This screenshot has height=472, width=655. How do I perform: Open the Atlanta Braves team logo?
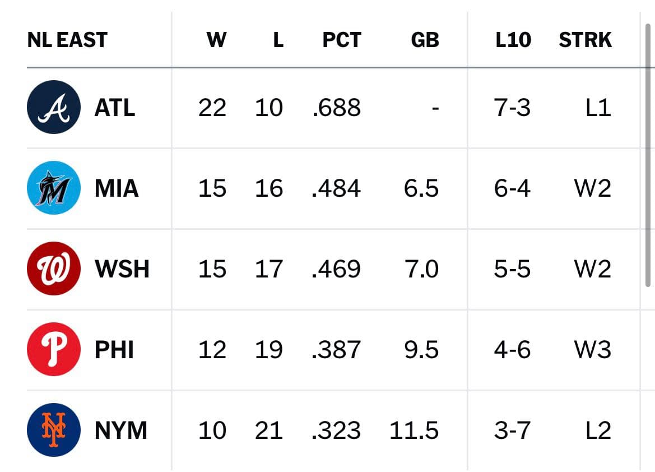tap(53, 107)
